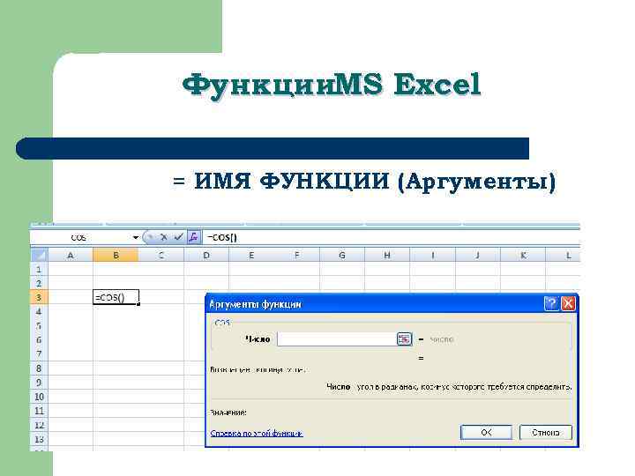The width and height of the screenshot is (635, 476).
Task: Select row 5 header
Action: (x=40, y=326)
